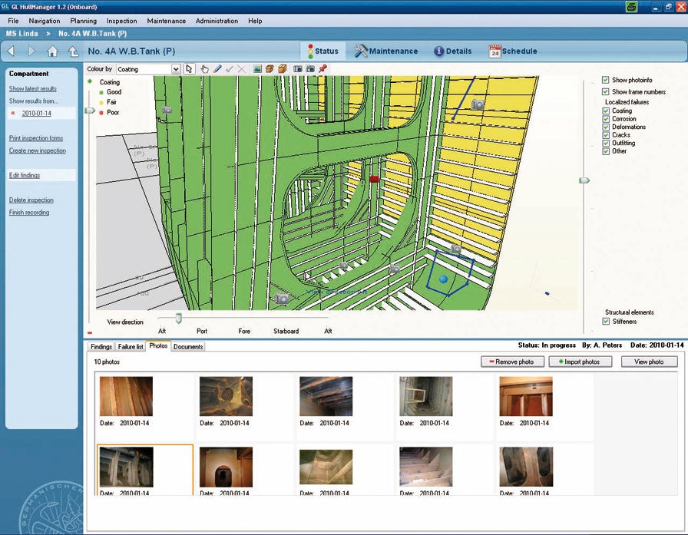The image size is (688, 535).
Task: Disable the Stiffeners checkbox
Action: [607, 321]
